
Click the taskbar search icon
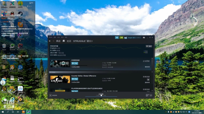click(8, 112)
